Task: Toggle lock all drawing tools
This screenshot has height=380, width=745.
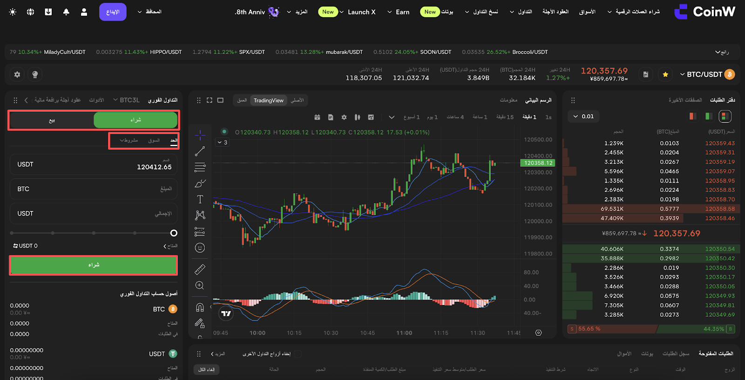Action: click(200, 323)
